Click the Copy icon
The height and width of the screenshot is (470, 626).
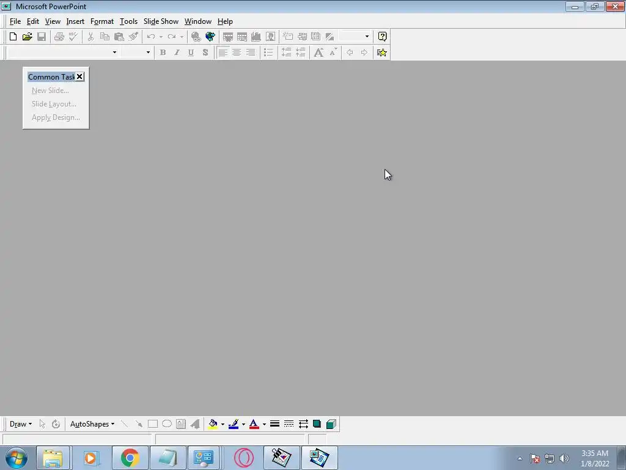105,37
